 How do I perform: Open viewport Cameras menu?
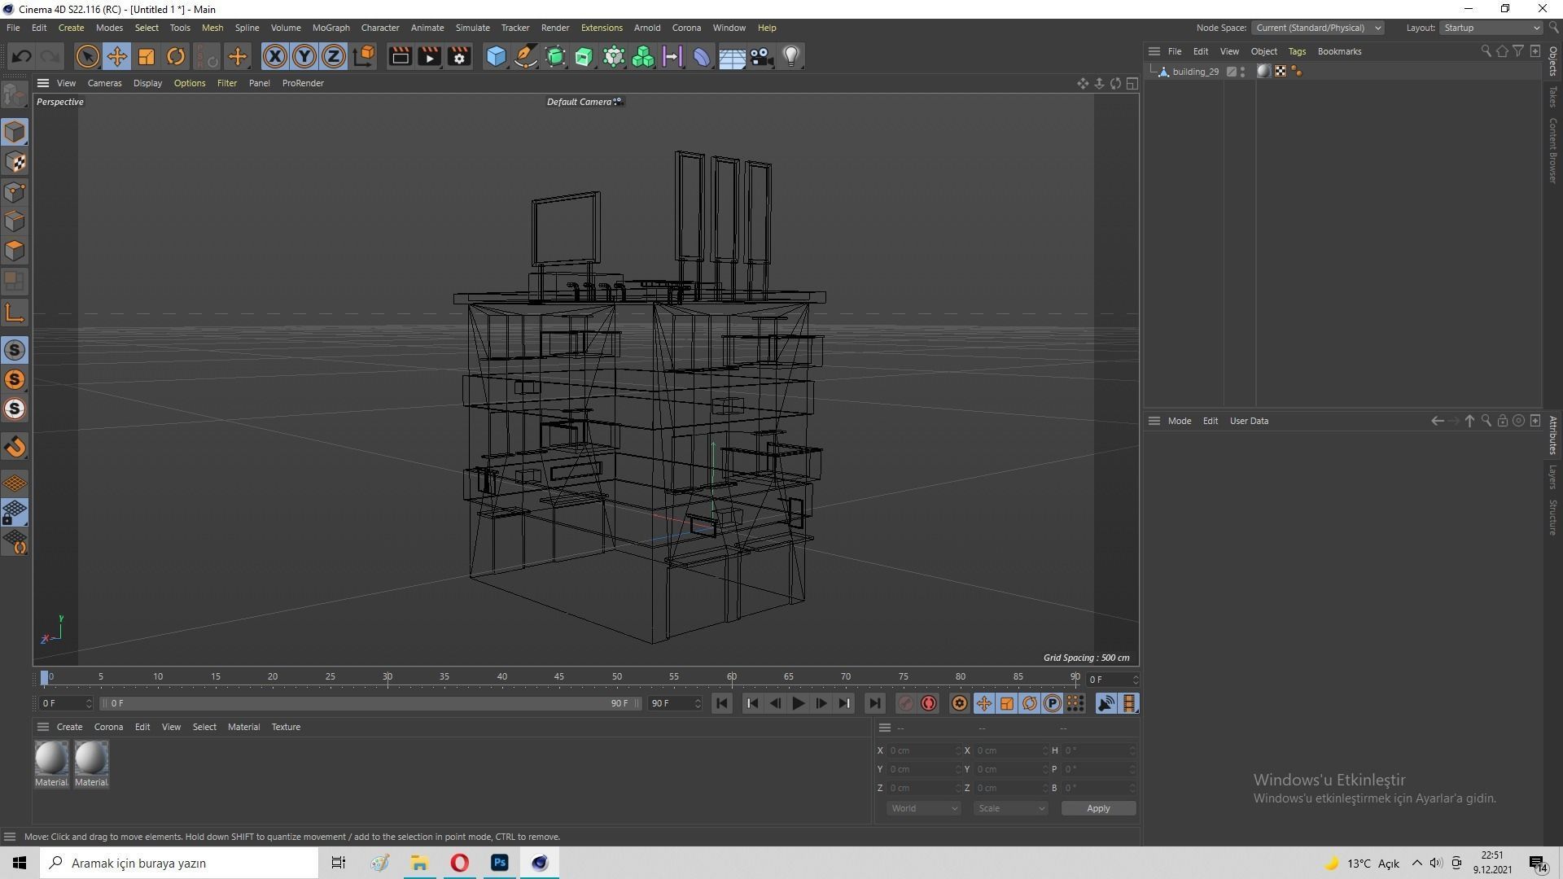pos(104,83)
